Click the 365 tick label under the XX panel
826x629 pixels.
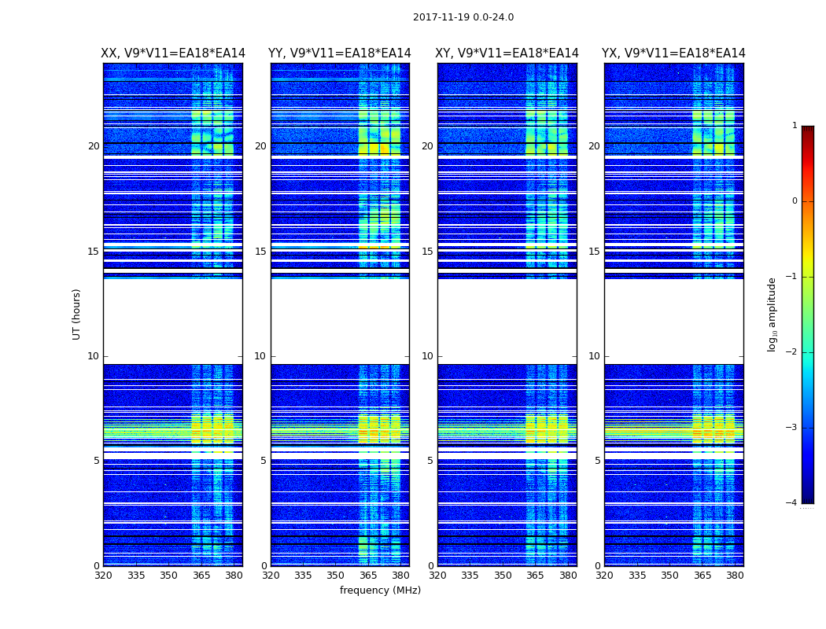pyautogui.click(x=201, y=576)
